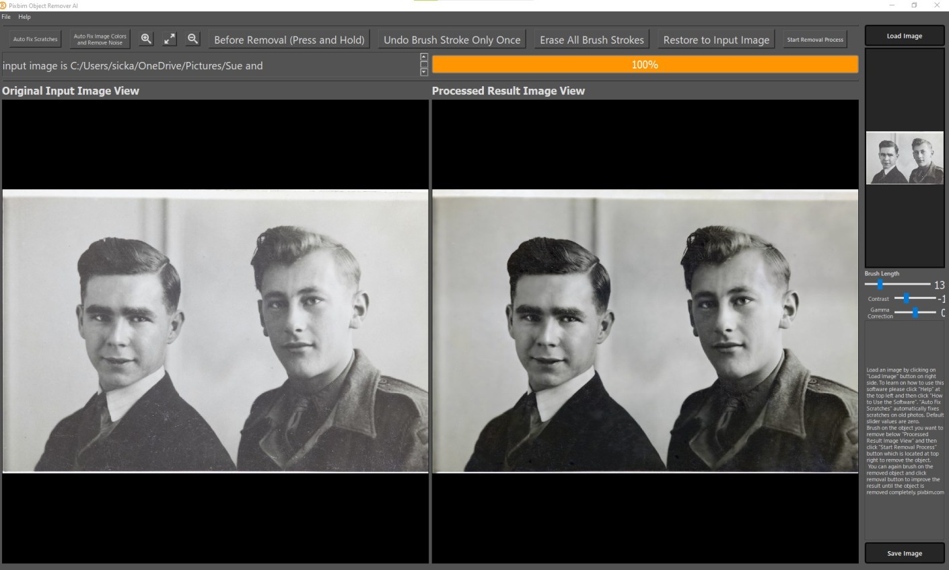Click the Contrast slider handle
Screen dimensions: 949x570
(x=907, y=298)
